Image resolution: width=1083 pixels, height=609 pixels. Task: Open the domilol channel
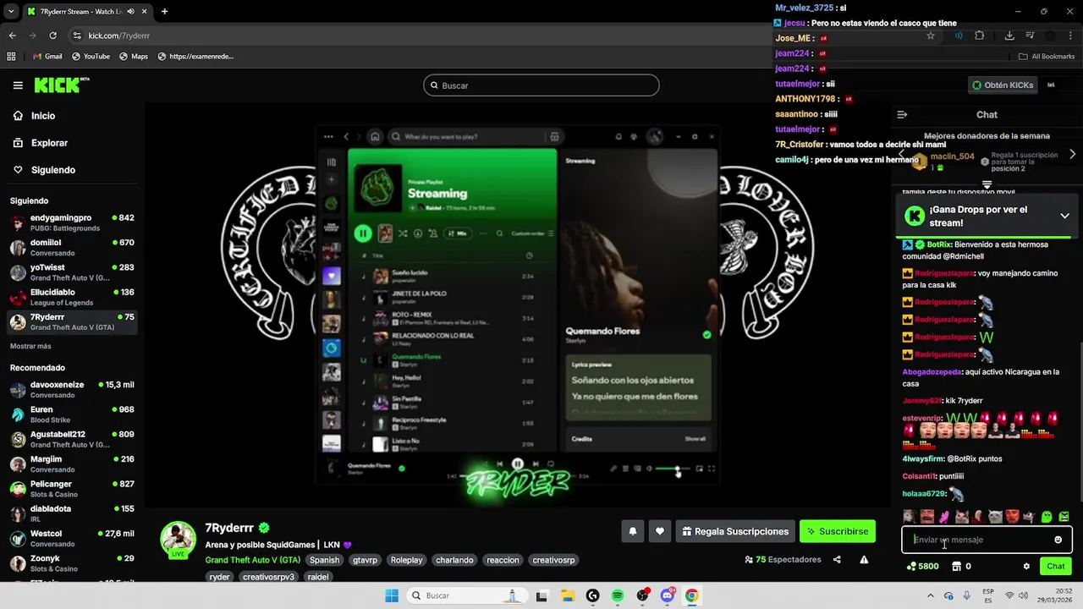pos(72,247)
